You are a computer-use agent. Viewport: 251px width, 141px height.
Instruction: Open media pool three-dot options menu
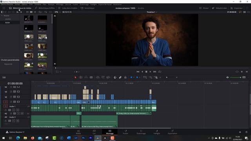click(x=51, y=12)
